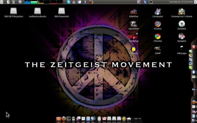Click the weather applet in bottom dock

click(129, 119)
